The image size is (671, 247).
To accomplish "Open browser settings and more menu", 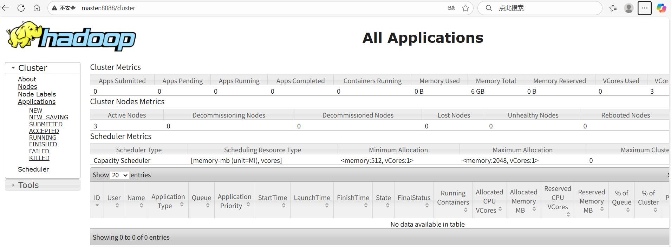I will coord(645,8).
